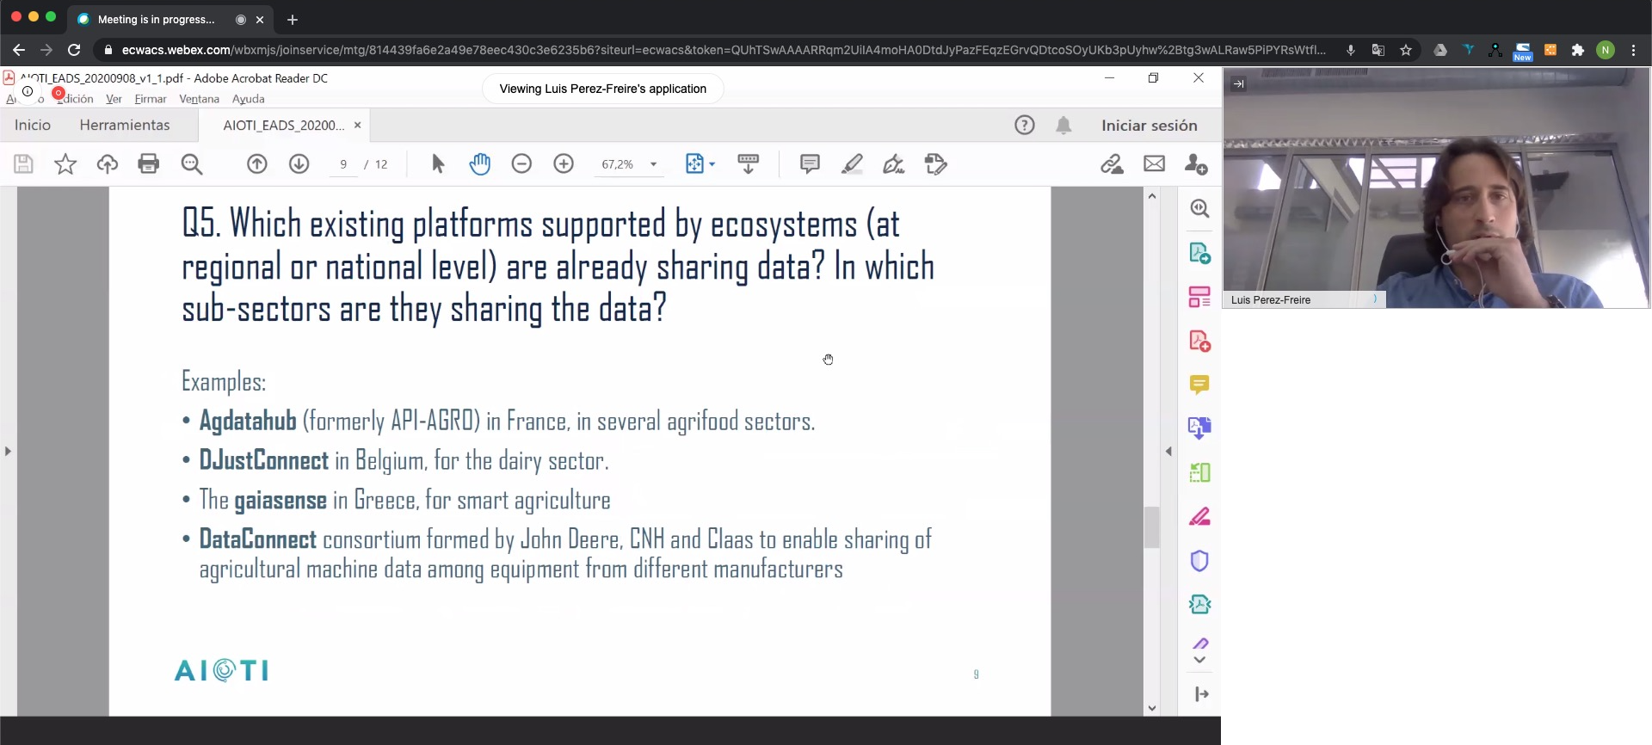The height and width of the screenshot is (745, 1652).
Task: Share a link to the file
Action: click(x=1112, y=163)
